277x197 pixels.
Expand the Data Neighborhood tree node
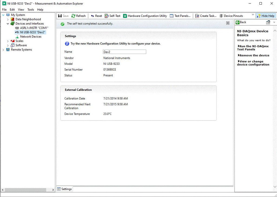coord(8,19)
